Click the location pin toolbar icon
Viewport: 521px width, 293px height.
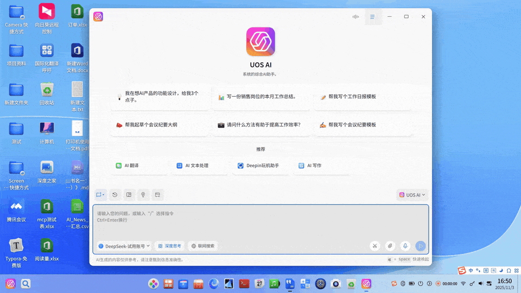[143, 195]
